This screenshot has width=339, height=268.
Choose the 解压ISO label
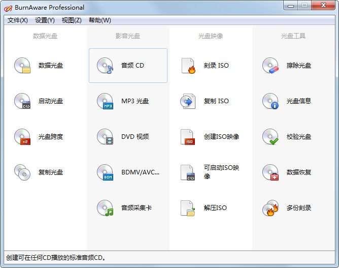[x=215, y=208]
